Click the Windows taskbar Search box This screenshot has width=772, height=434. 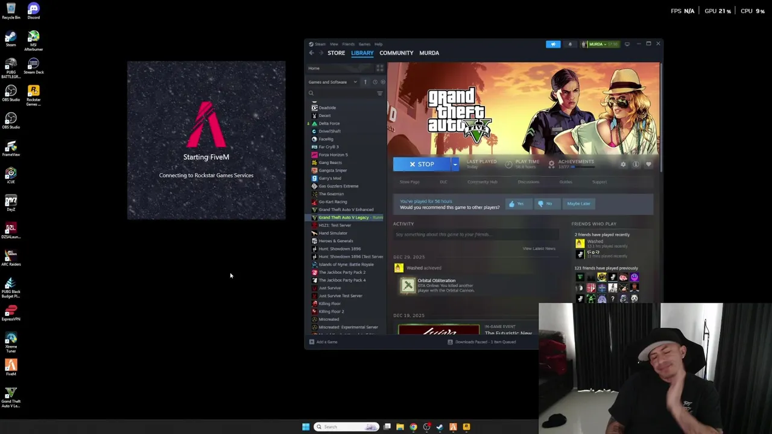[346, 427]
